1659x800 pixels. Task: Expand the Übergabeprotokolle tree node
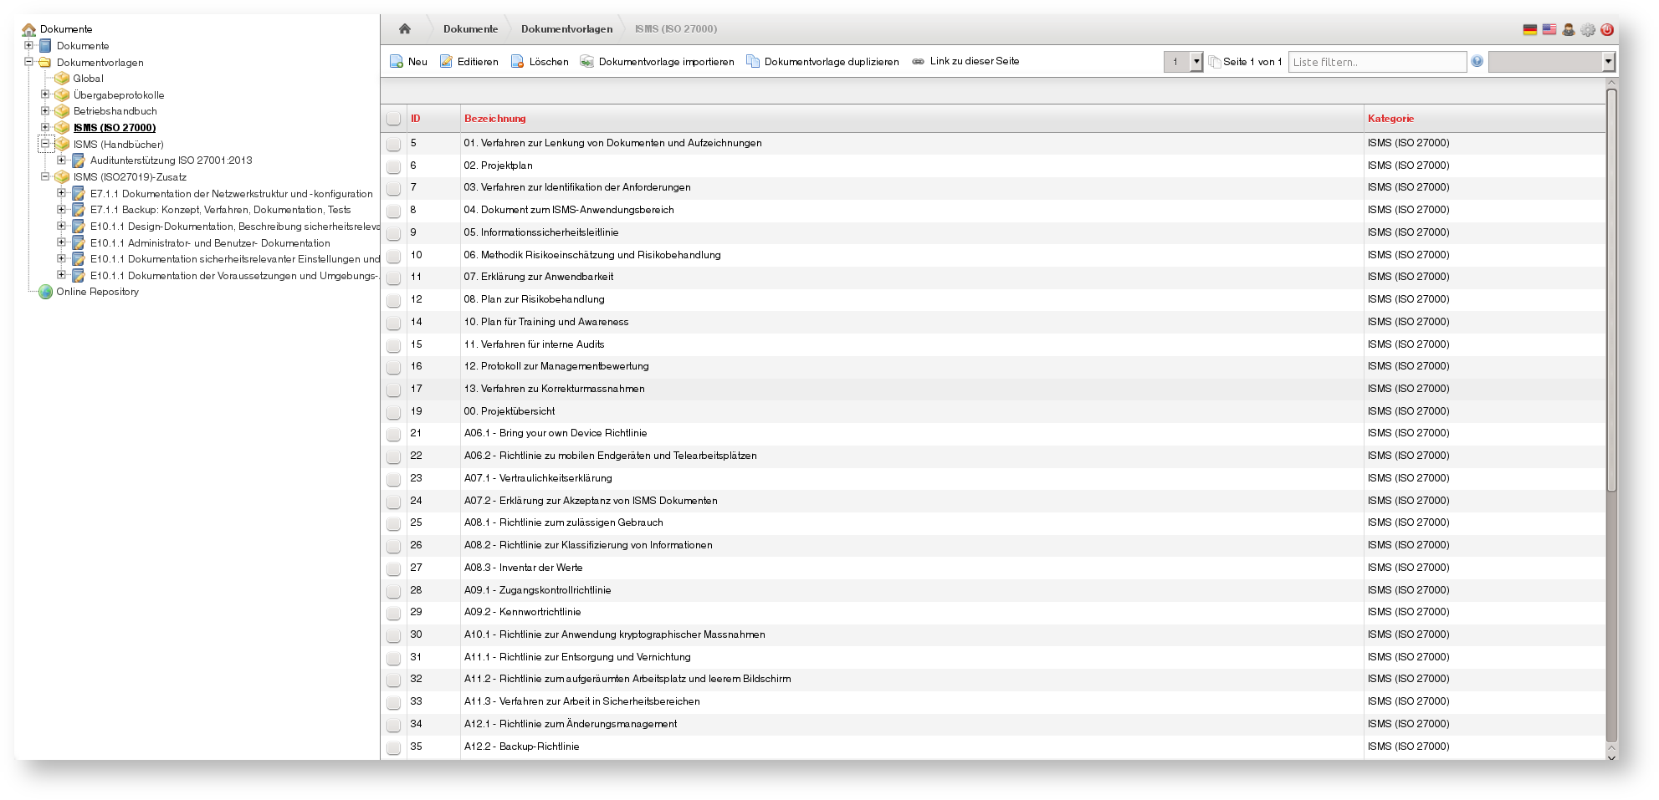[45, 94]
